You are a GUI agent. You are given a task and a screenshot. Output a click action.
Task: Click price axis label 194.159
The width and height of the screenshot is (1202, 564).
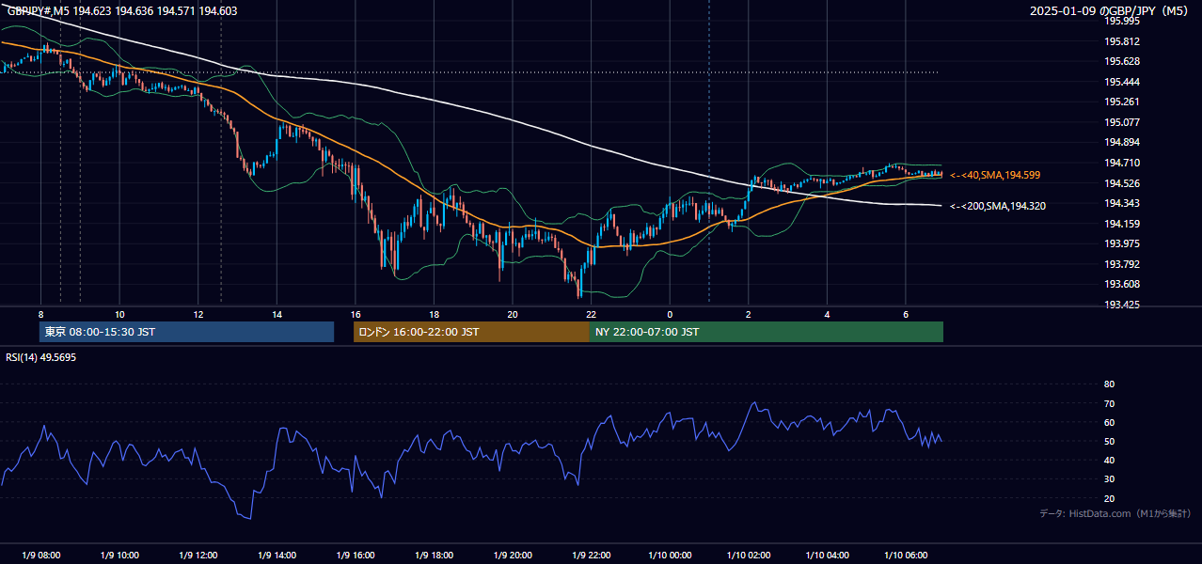pos(1122,224)
